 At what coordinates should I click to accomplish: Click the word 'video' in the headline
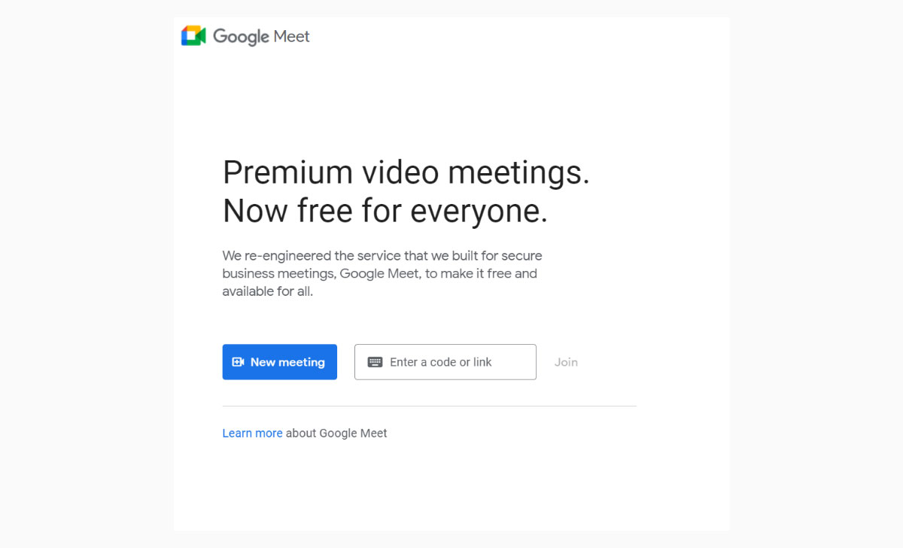point(400,172)
